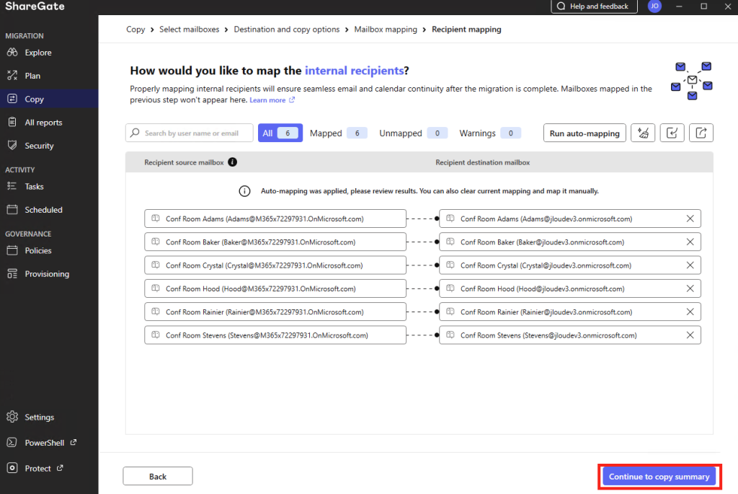Click the PowerShell terminal icon
738x494 pixels.
click(x=12, y=442)
